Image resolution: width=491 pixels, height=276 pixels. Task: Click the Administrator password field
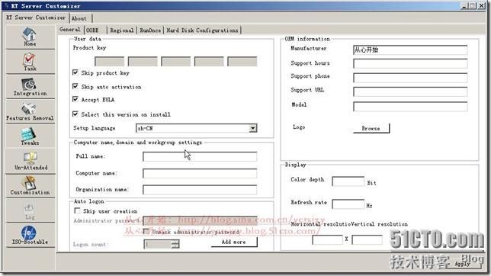(200, 221)
